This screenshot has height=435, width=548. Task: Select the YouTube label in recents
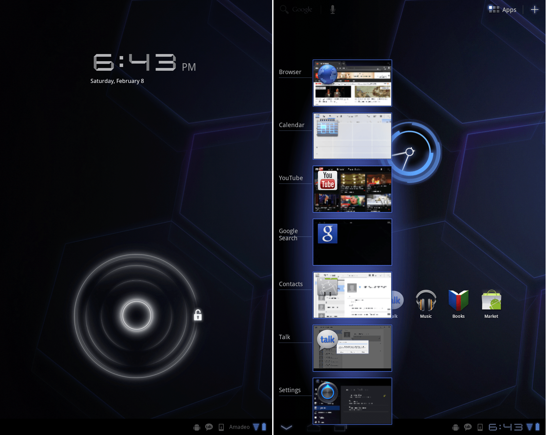coord(290,178)
